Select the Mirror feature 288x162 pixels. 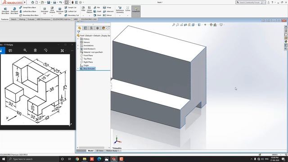tap(107, 15)
